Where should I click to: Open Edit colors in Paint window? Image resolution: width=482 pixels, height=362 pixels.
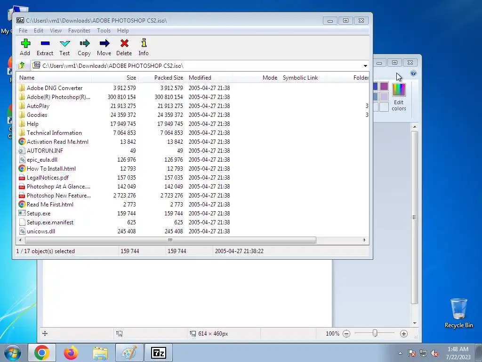click(x=399, y=97)
